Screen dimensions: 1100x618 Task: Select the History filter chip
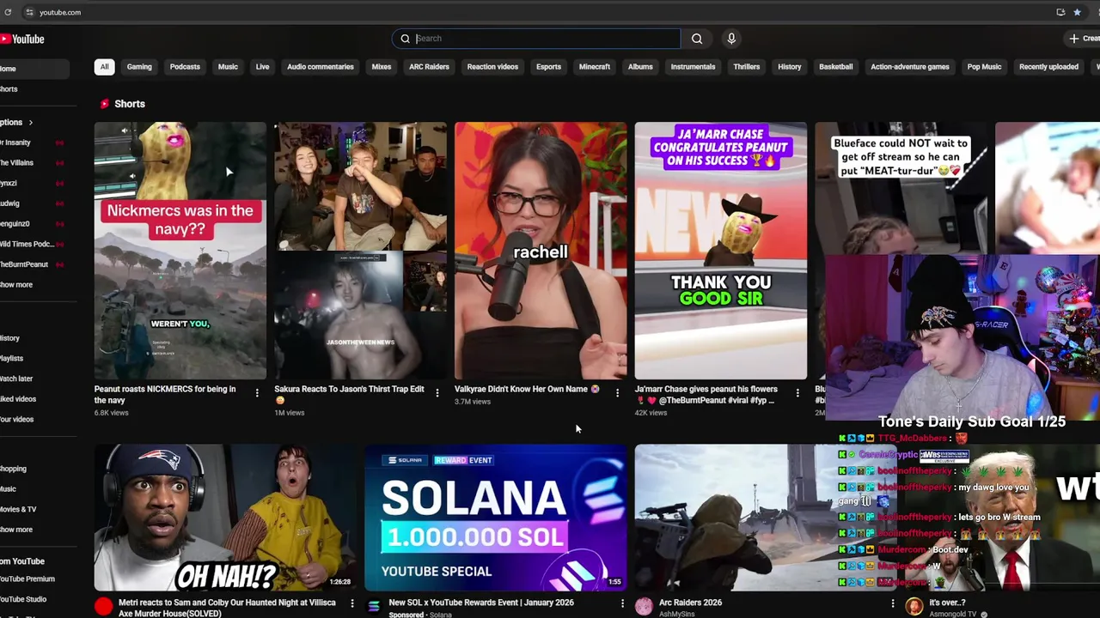pos(790,67)
